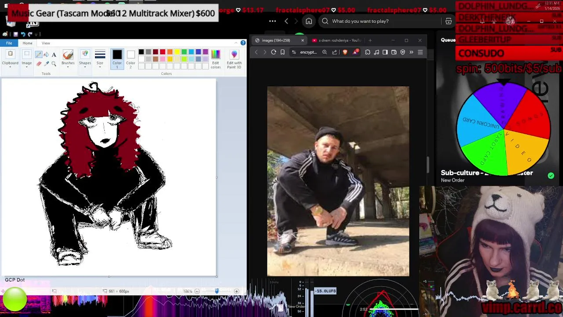Click the zoom magnifier icon in address bar
The width and height of the screenshot is (563, 317).
point(325,52)
